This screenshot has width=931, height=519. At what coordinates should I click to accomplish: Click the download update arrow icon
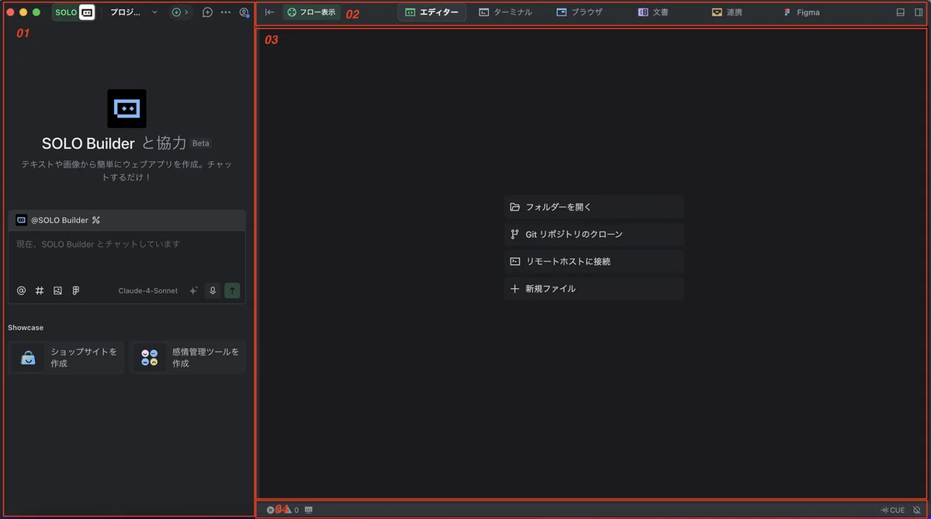point(176,12)
